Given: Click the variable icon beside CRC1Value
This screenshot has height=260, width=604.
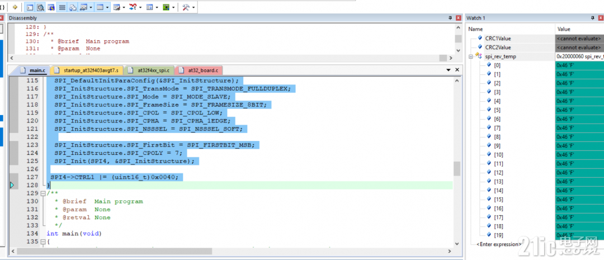Looking at the screenshot, I should tap(480, 38).
